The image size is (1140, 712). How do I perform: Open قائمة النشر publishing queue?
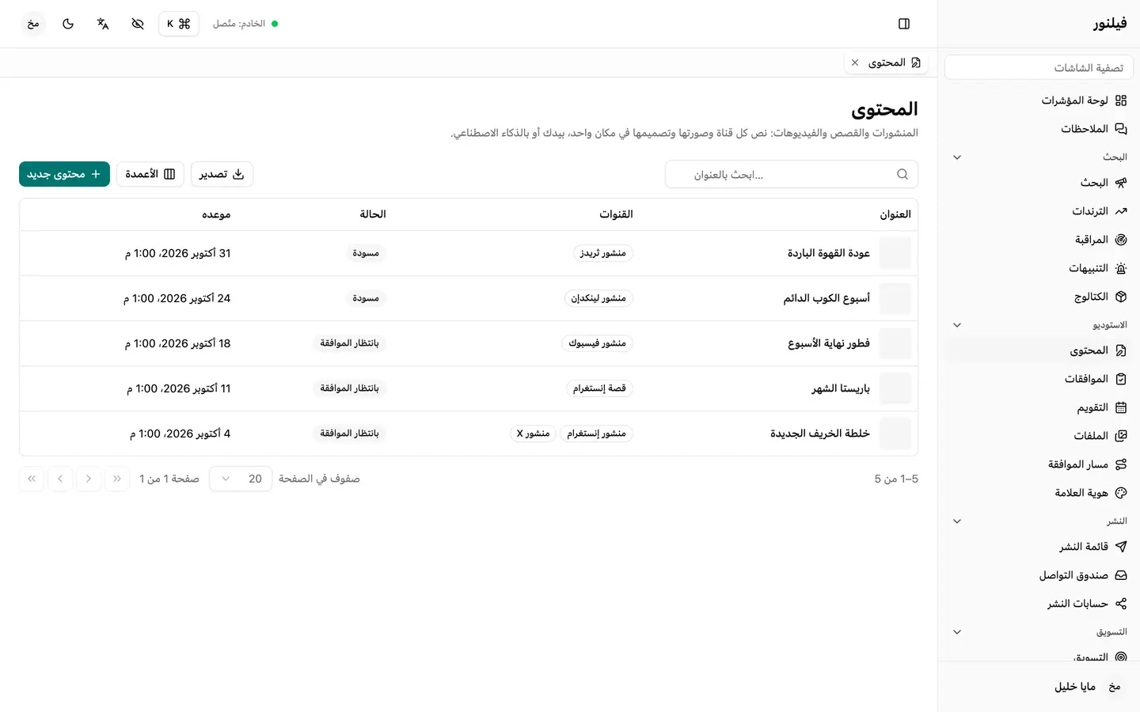pos(1039,547)
